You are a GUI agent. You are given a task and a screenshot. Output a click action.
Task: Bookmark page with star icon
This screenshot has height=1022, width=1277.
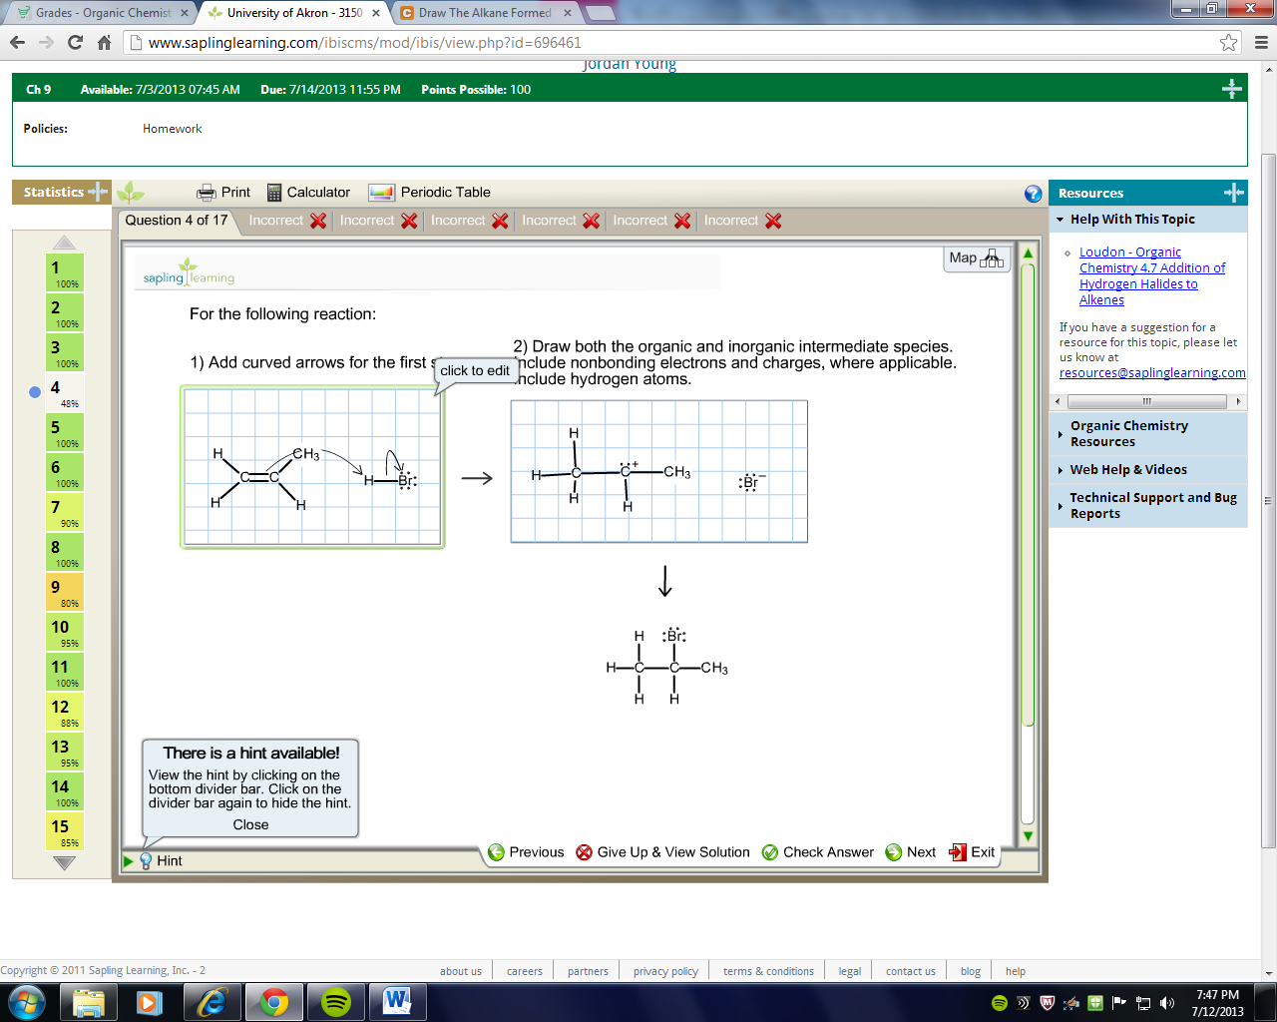[1228, 42]
